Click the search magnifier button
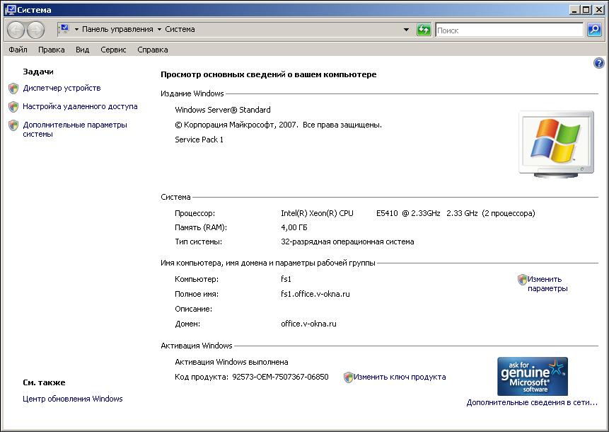 tap(594, 30)
